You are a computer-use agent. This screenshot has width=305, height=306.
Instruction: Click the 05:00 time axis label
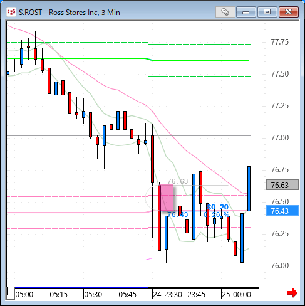[24, 295]
